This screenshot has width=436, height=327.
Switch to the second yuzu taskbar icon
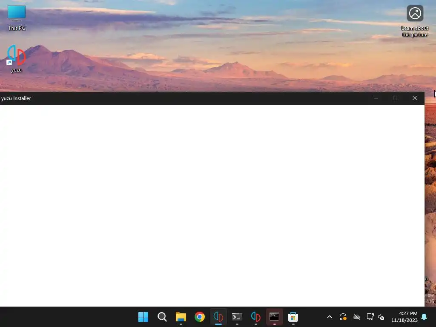tap(256, 317)
